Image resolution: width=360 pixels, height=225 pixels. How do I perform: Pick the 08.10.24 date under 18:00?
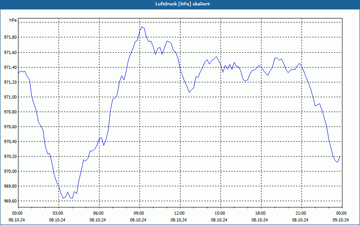coord(260,220)
